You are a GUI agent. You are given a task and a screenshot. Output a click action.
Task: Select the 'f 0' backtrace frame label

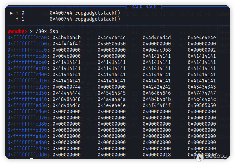20,13
